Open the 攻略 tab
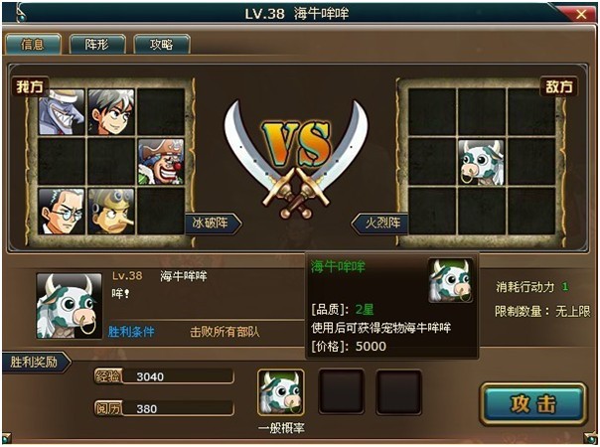 coord(162,45)
